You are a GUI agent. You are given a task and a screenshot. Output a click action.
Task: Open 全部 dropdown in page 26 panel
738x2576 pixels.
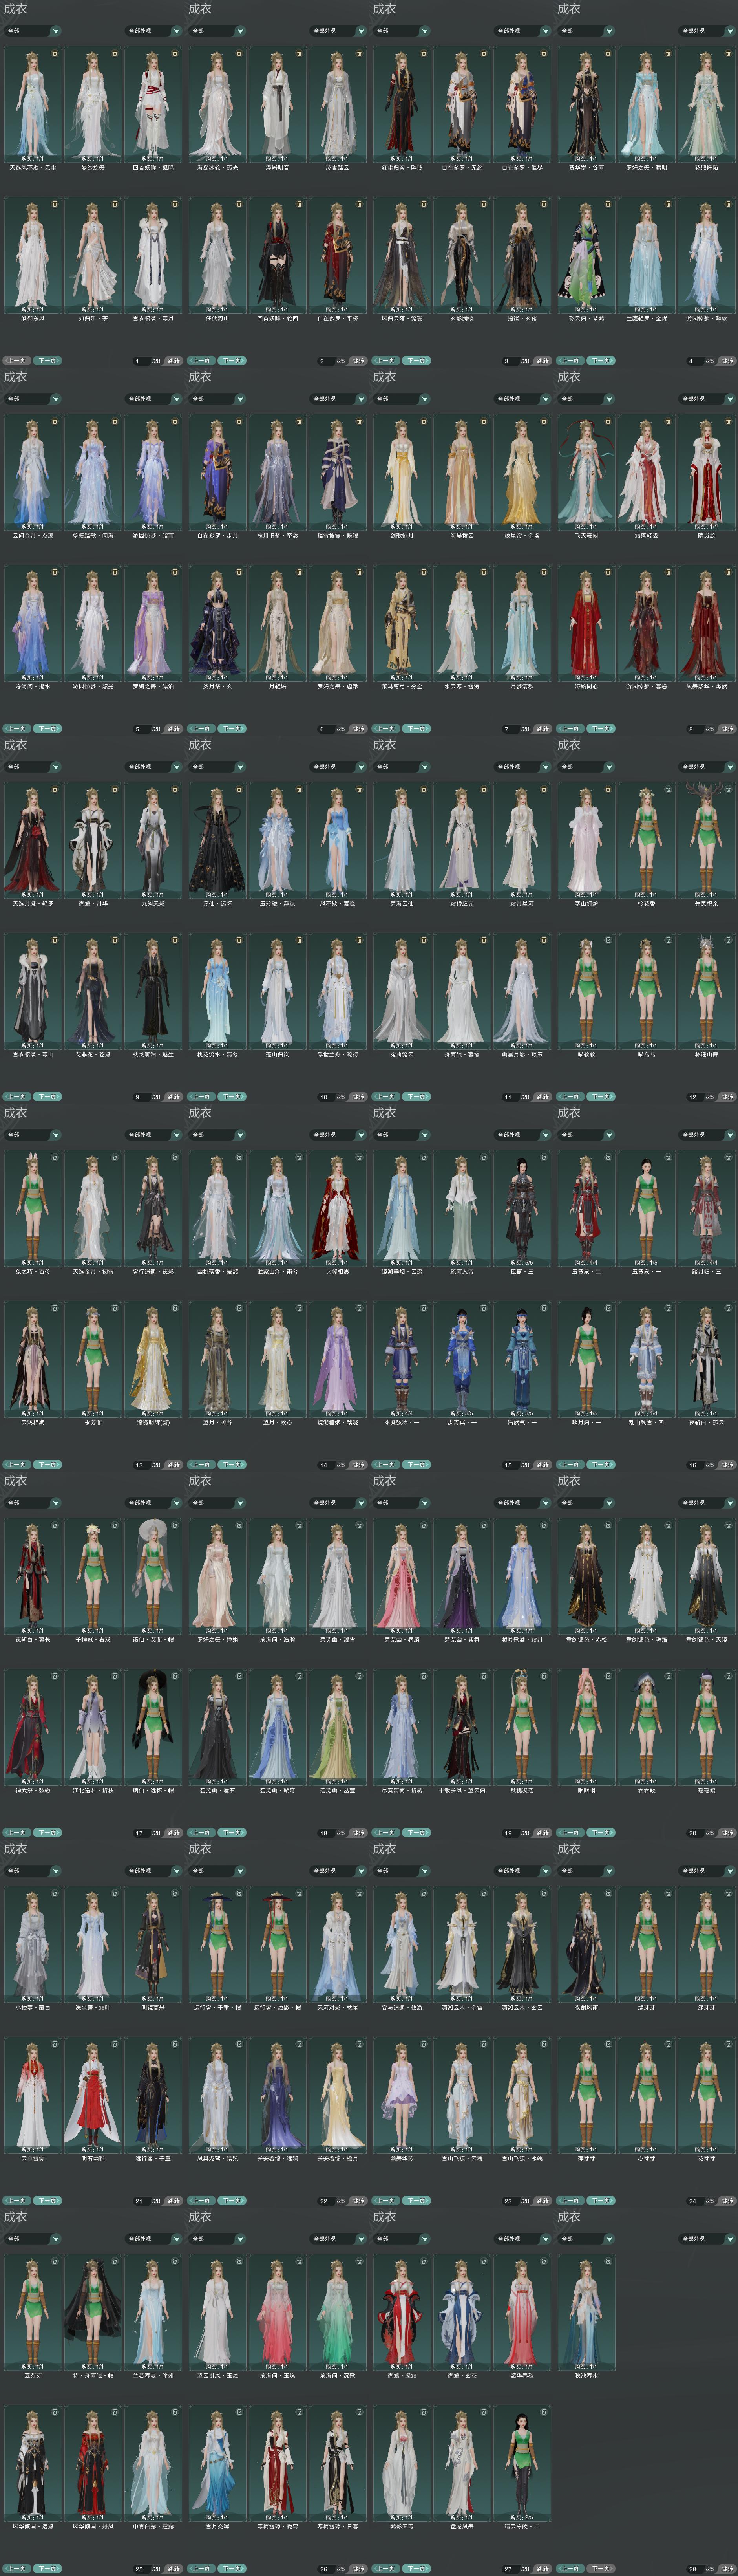217,2239
